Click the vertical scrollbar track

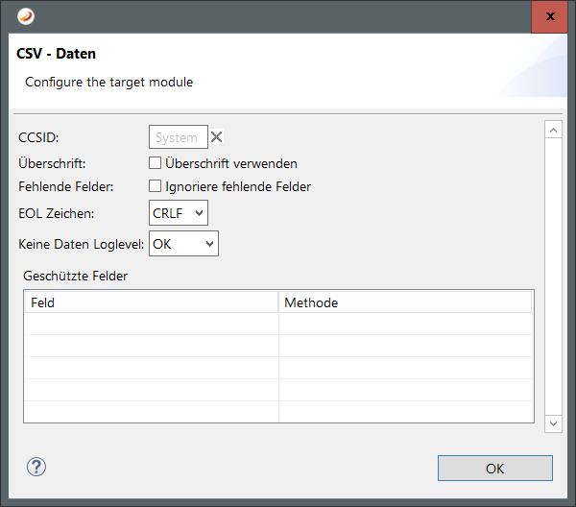click(552, 278)
